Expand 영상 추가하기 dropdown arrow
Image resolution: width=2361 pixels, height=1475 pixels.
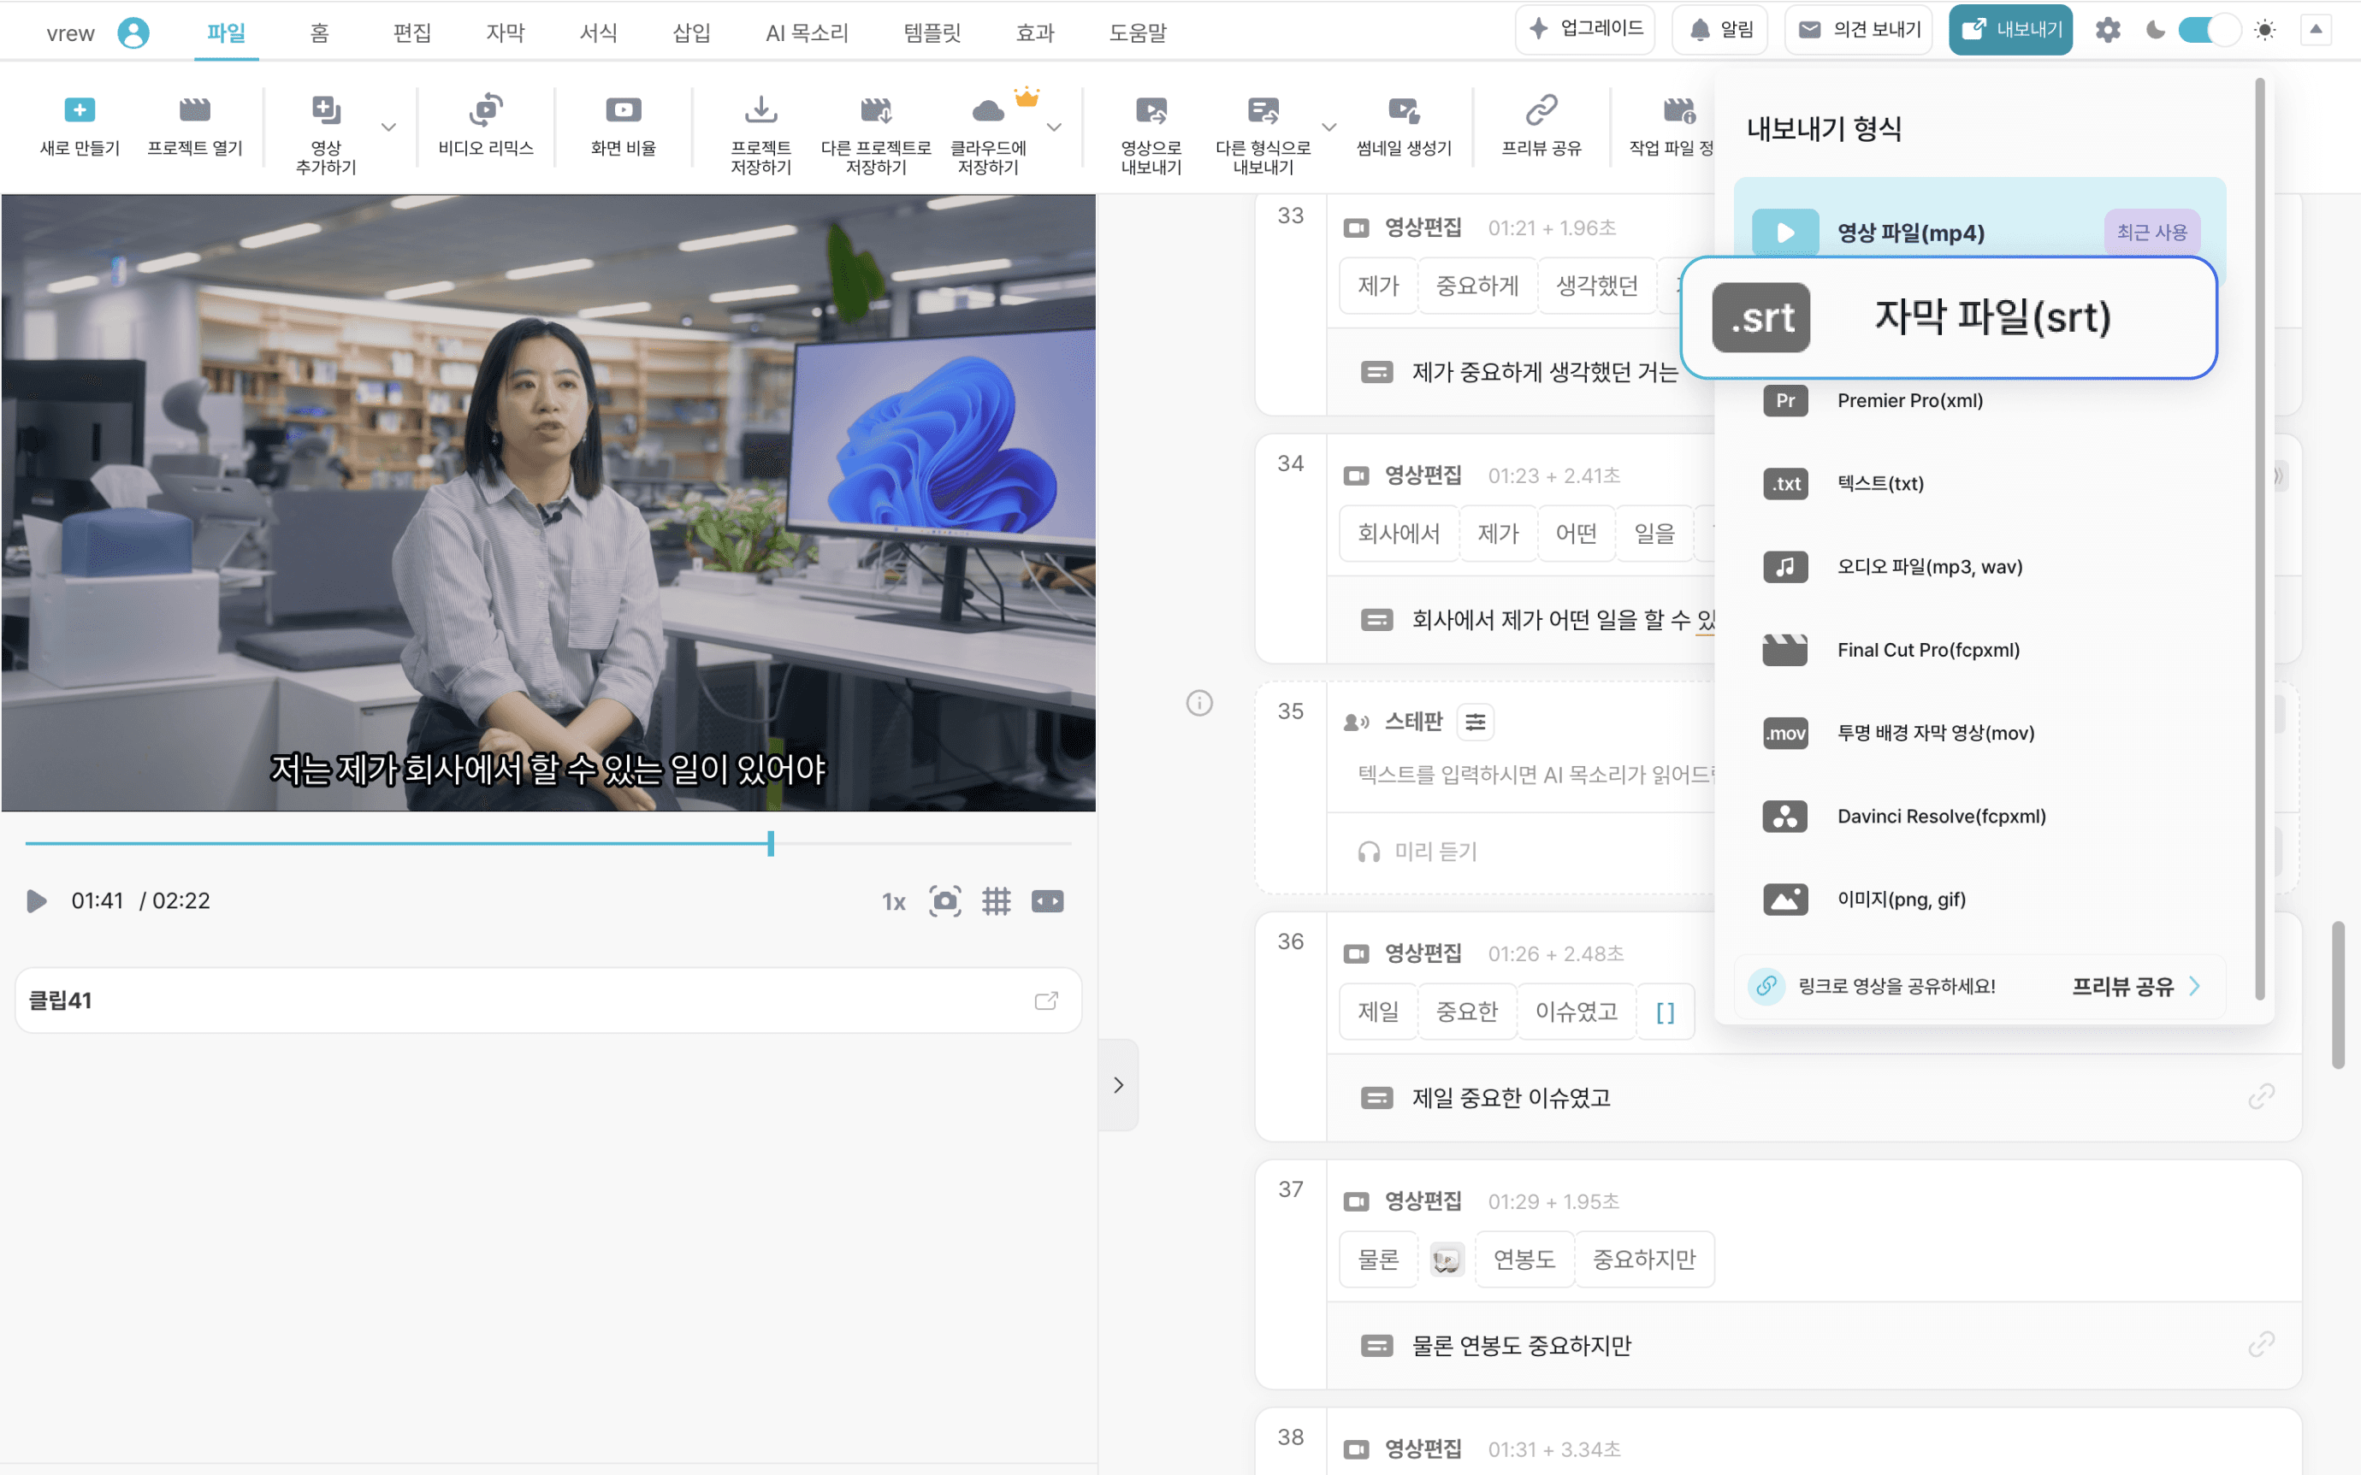click(388, 127)
